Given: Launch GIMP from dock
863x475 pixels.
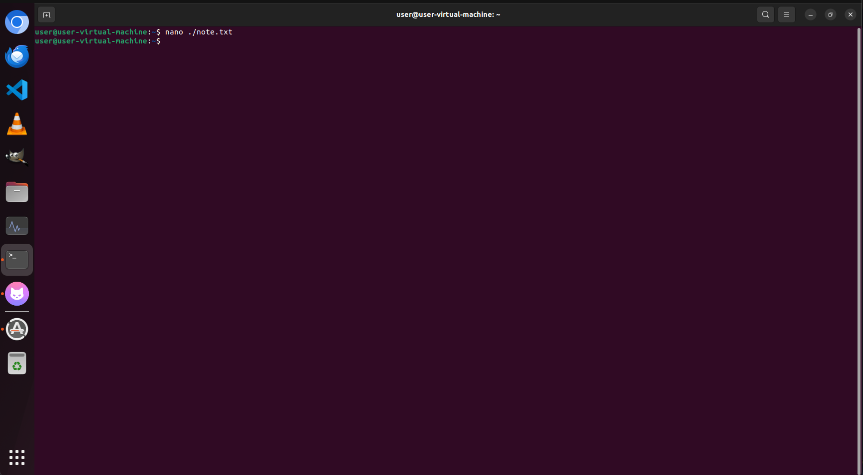Looking at the screenshot, I should click(17, 158).
